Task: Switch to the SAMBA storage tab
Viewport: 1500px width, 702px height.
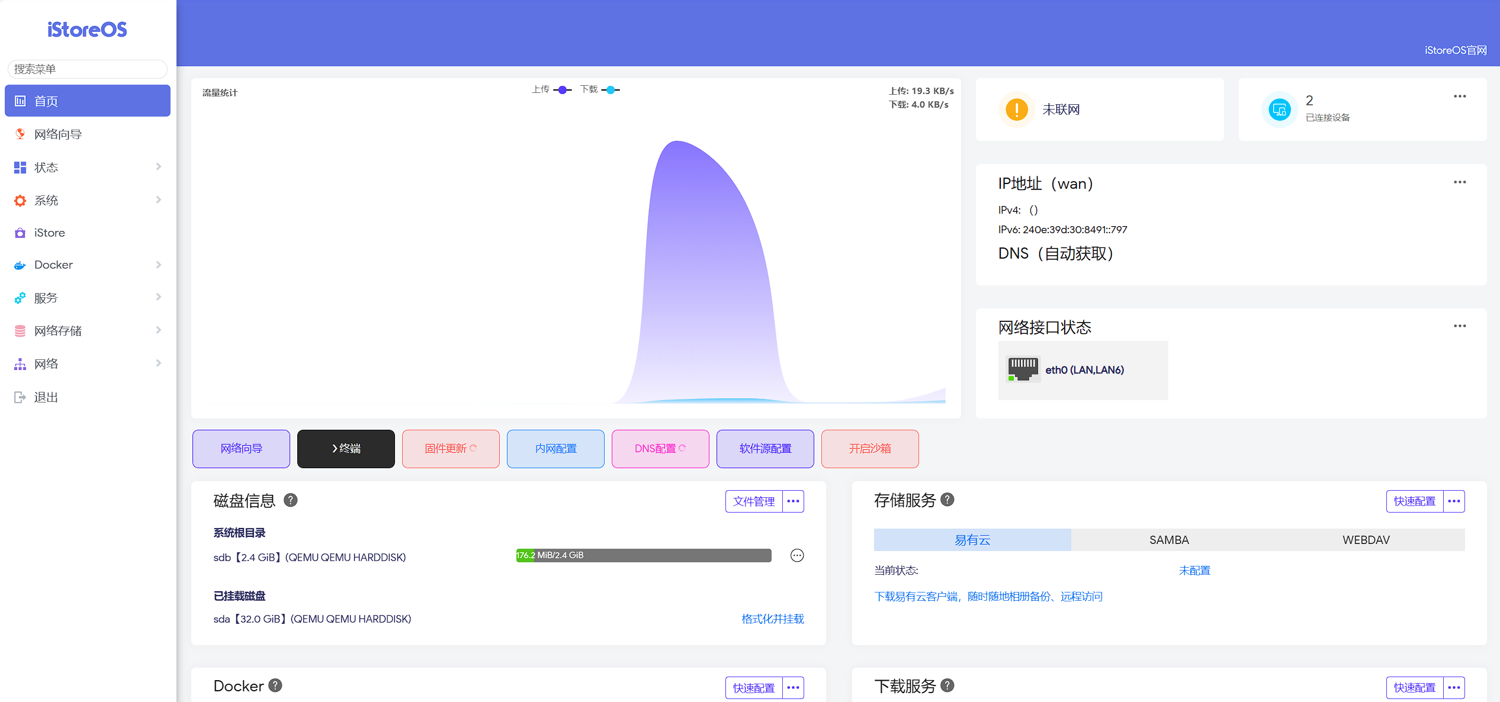Action: point(1169,540)
